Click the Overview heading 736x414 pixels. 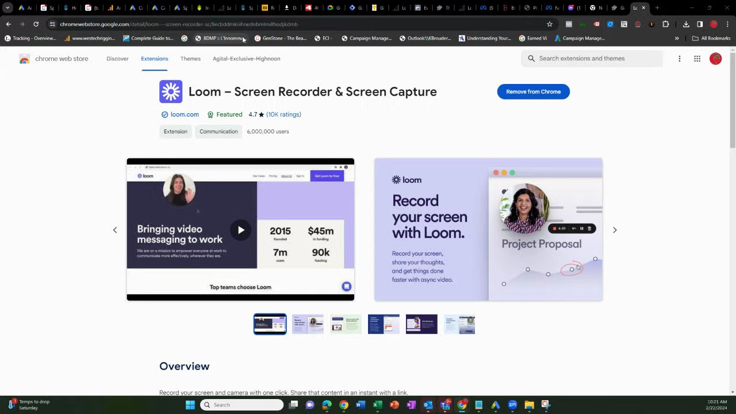tap(185, 366)
